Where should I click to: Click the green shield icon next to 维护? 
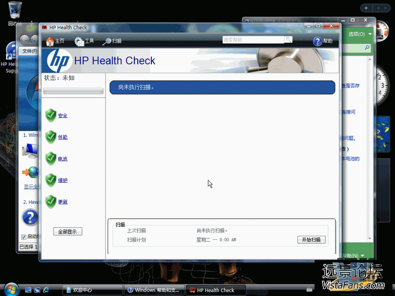tap(51, 180)
